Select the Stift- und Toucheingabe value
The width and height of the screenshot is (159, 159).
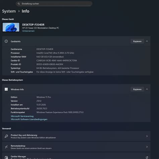65,72
